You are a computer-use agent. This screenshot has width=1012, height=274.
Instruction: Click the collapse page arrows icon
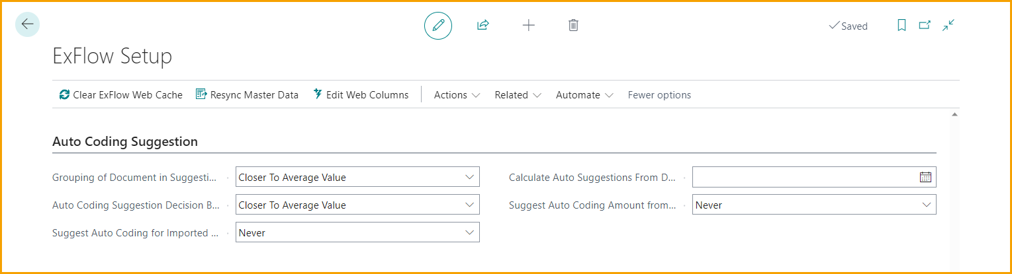point(948,26)
